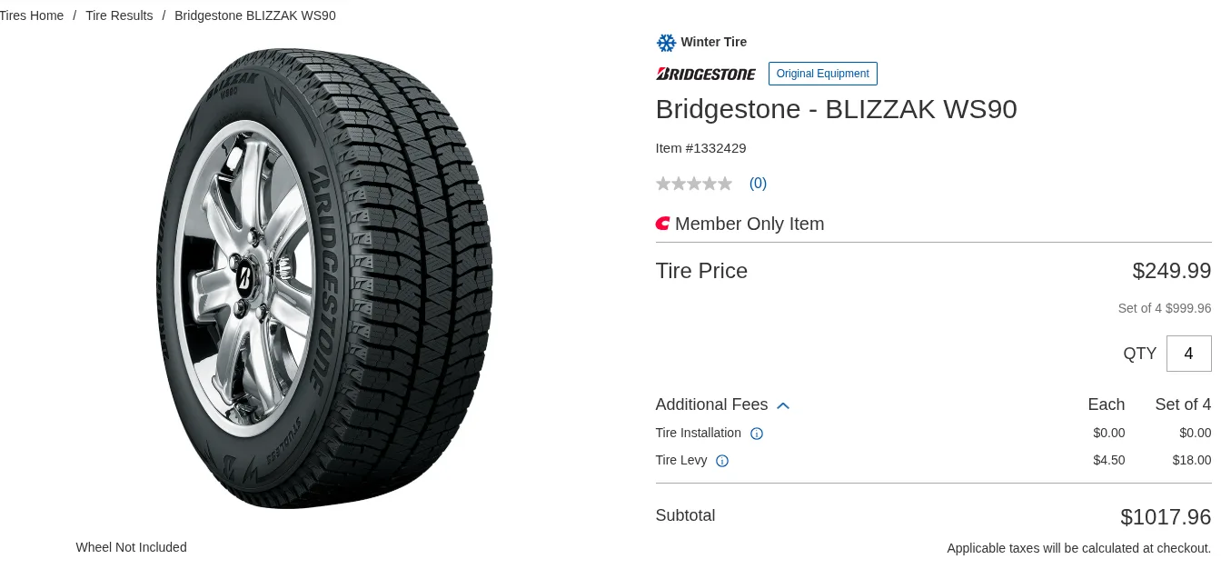1231x569 pixels.
Task: Select the second star to rate product
Action: (x=679, y=184)
